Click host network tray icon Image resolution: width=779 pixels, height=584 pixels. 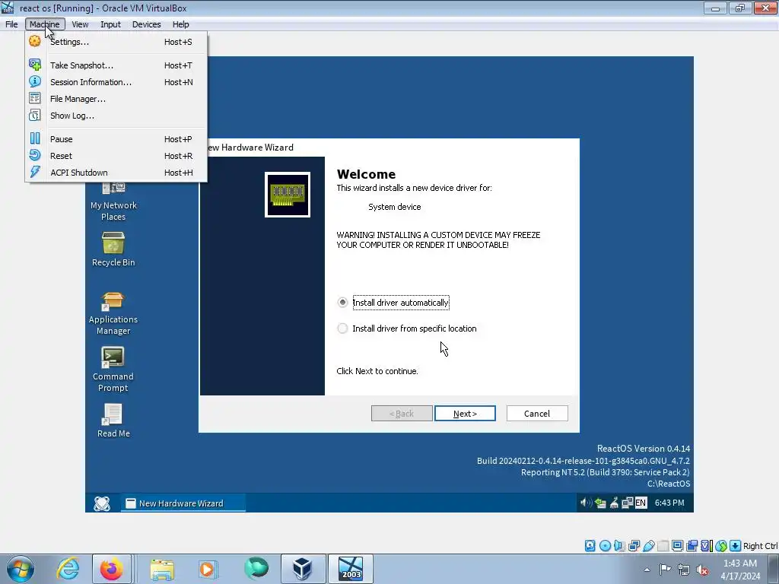[x=684, y=570]
